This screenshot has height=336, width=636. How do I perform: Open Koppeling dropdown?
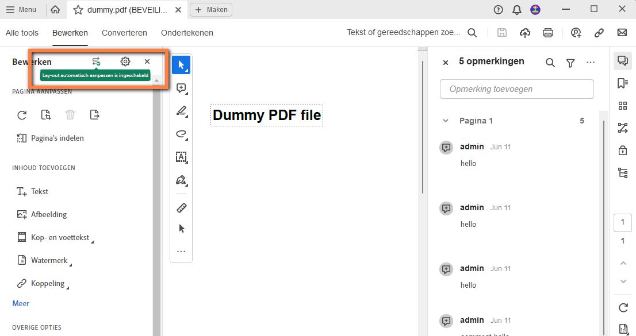coord(43,283)
